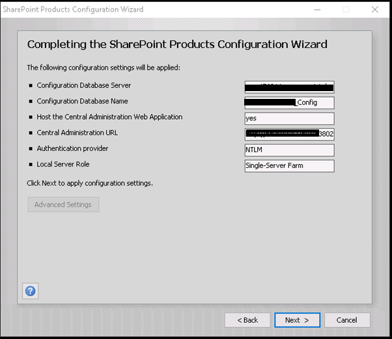
Task: Click 'The following configuration settings will be applied:' text
Action: 104,68
